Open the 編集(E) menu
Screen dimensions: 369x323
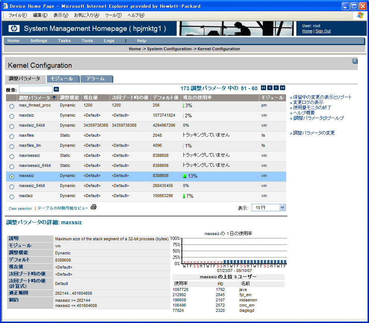click(x=40, y=15)
